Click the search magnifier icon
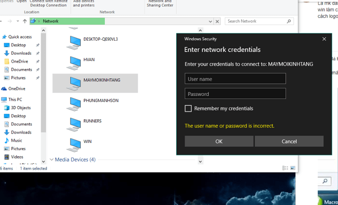The height and width of the screenshot is (205, 338). point(290,22)
